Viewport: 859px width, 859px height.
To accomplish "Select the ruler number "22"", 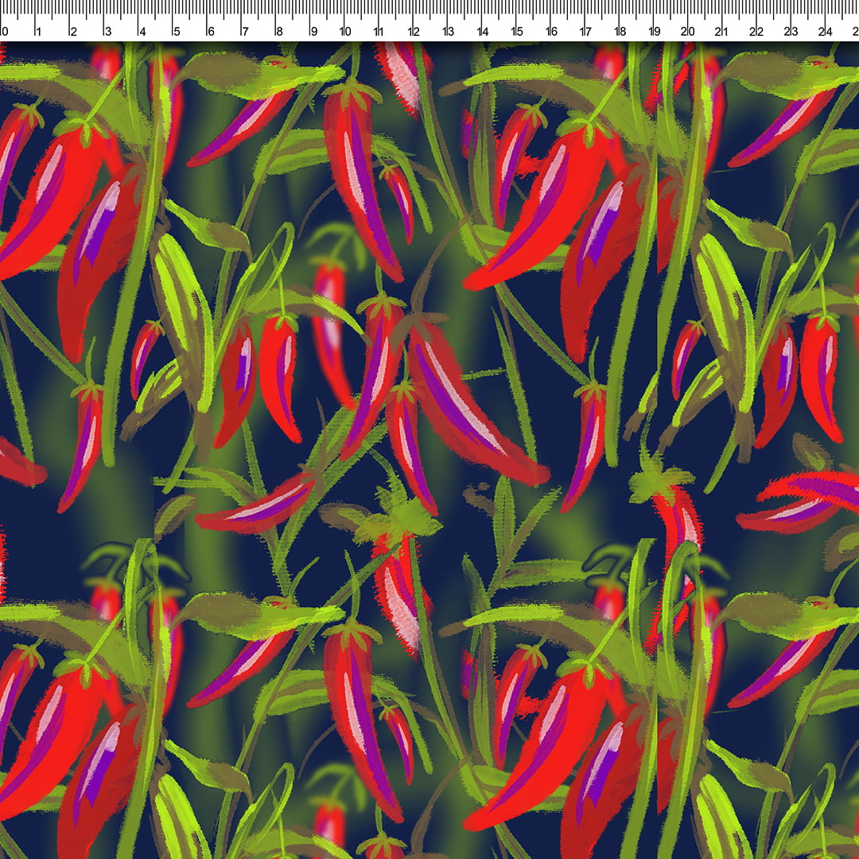I will click(x=756, y=31).
